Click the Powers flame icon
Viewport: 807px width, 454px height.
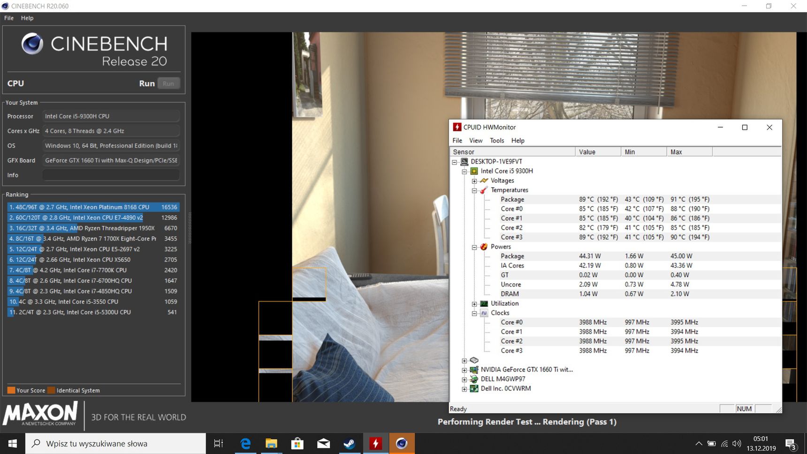(x=484, y=247)
